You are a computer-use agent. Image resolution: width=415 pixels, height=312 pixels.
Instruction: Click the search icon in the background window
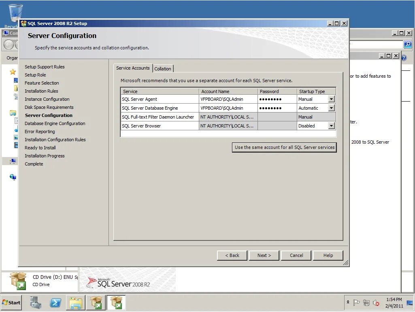click(408, 45)
